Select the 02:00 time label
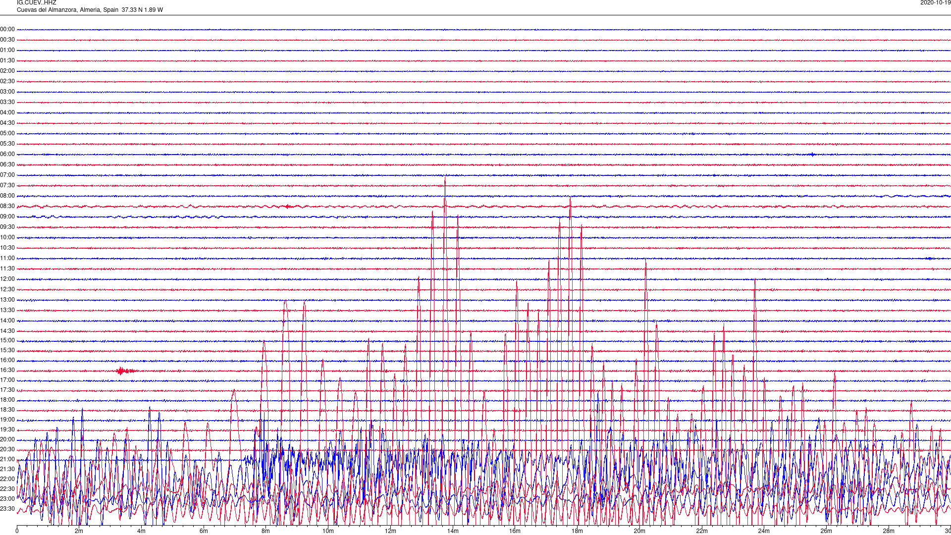 7,71
